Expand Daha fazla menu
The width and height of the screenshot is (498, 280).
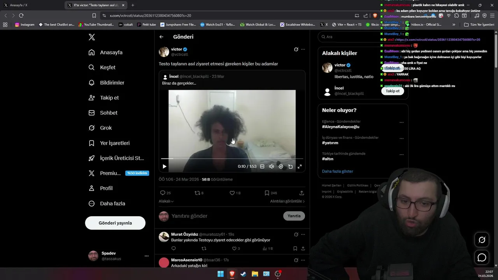(107, 203)
